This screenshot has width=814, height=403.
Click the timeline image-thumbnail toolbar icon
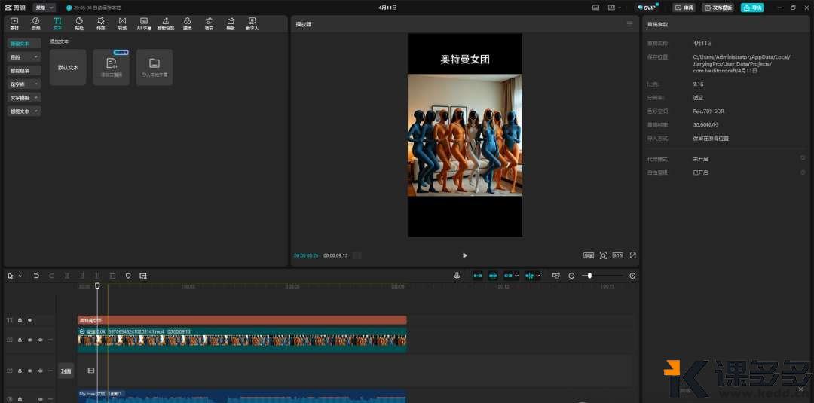pyautogui.click(x=143, y=276)
